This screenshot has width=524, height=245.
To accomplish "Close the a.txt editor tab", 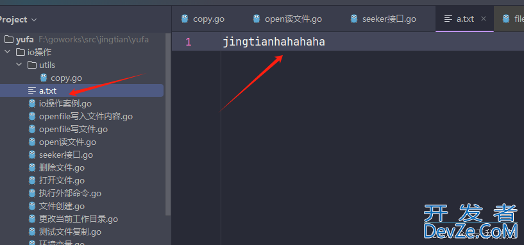I will tap(483, 19).
